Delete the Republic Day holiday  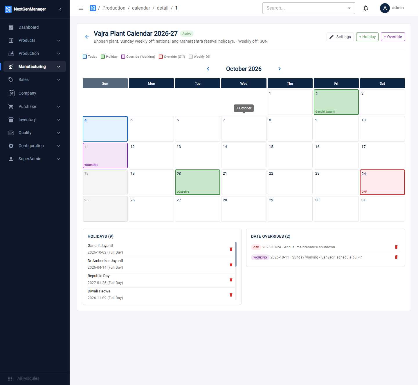click(231, 280)
